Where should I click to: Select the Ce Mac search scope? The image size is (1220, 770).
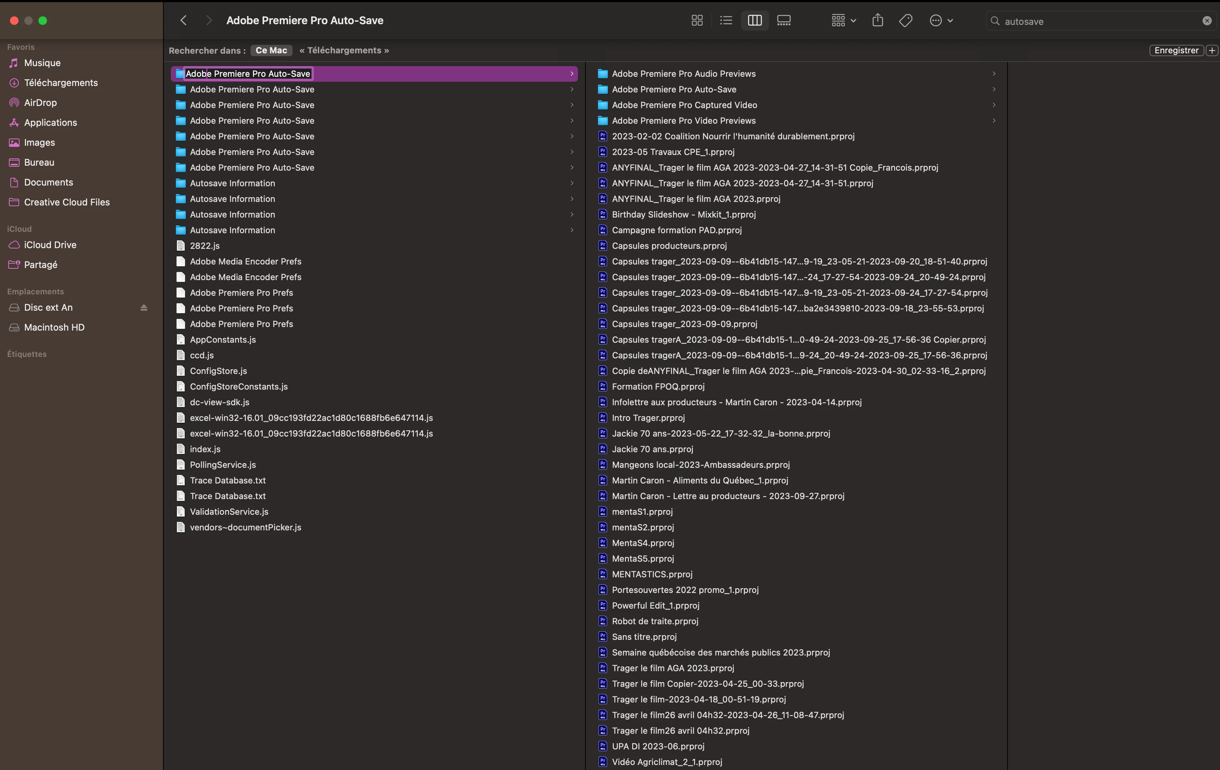click(x=271, y=50)
